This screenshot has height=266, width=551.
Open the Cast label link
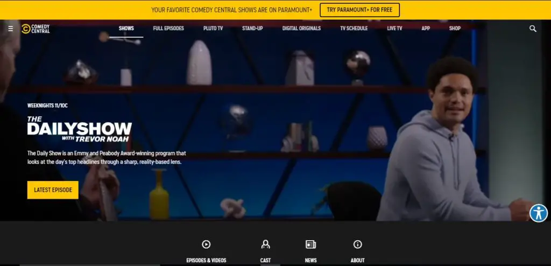(x=265, y=261)
